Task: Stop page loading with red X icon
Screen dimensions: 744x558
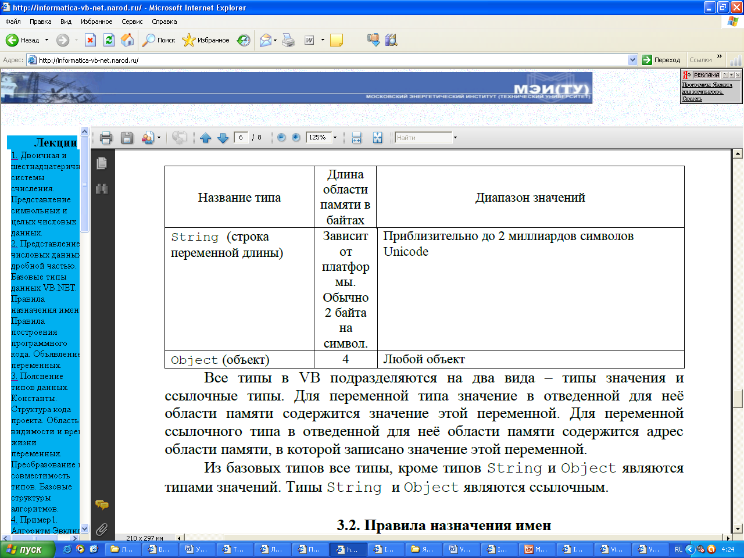Action: (90, 40)
